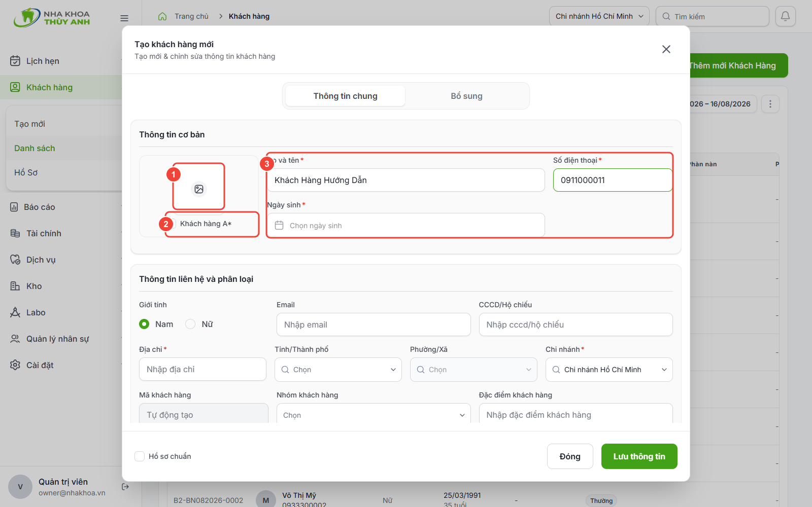Open the Phường/Xã dropdown
The width and height of the screenshot is (812, 507).
473,370
